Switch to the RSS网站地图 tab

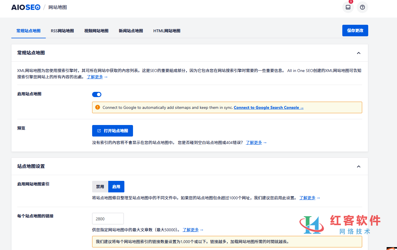62,31
